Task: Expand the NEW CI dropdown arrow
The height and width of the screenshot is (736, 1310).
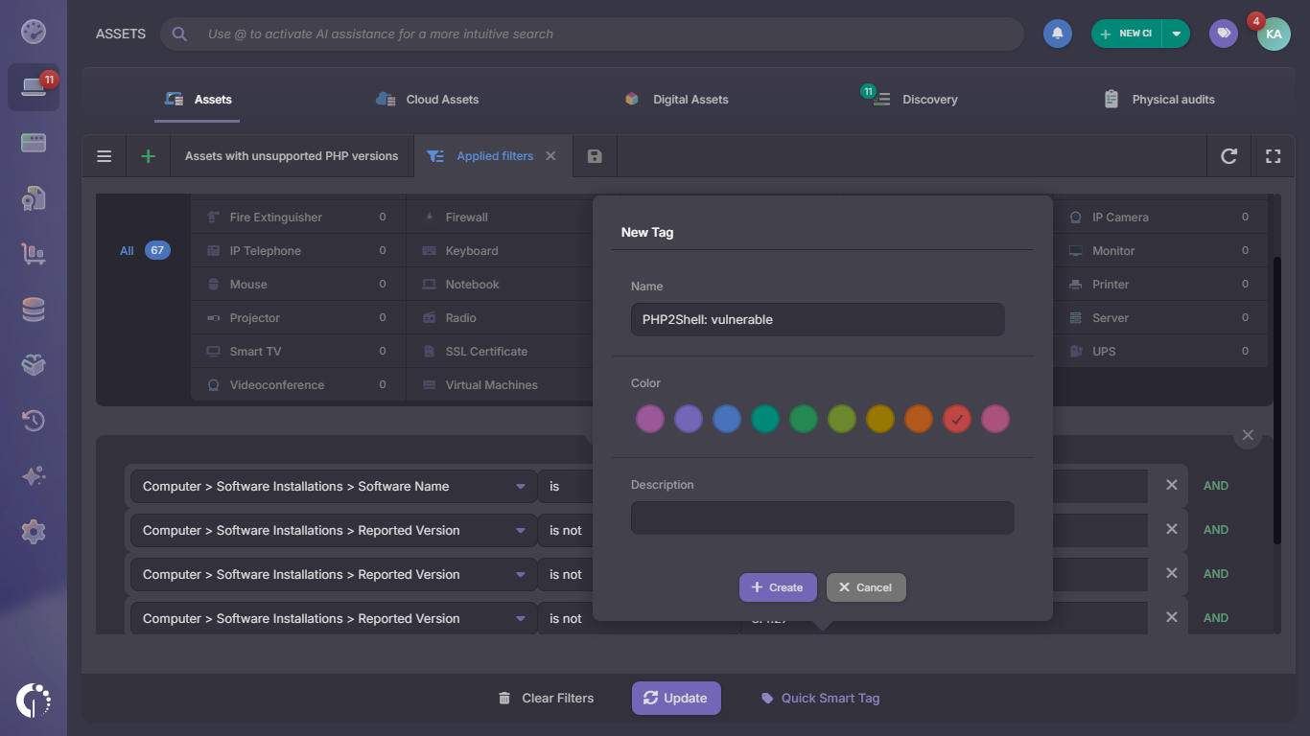Action: tap(1176, 34)
